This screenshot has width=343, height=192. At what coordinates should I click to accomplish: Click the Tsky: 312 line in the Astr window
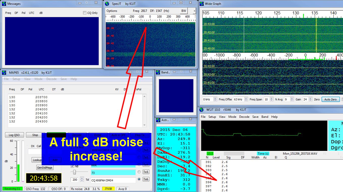[x=174, y=180]
